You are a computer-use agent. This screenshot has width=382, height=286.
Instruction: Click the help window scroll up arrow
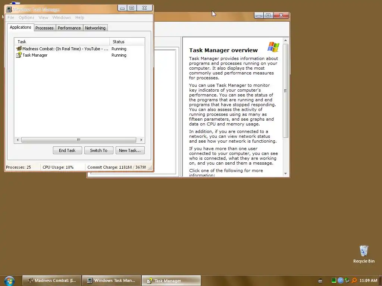tap(285, 40)
